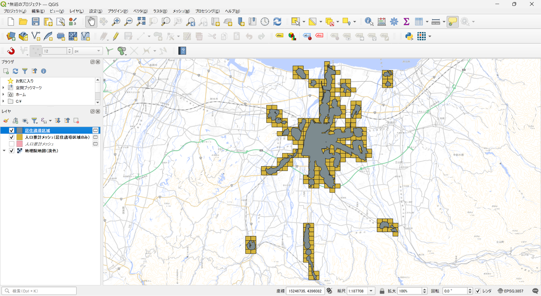The width and height of the screenshot is (541, 296).
Task: Click the 検索 locator search field
Action: coord(41,291)
